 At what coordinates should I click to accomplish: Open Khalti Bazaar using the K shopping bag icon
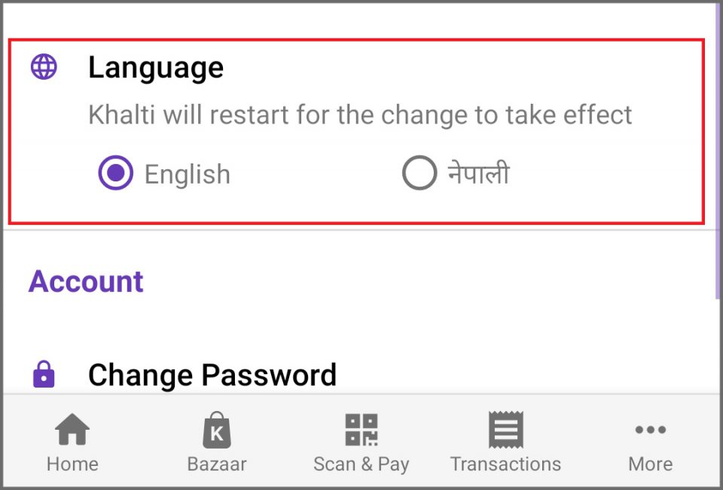coord(216,427)
